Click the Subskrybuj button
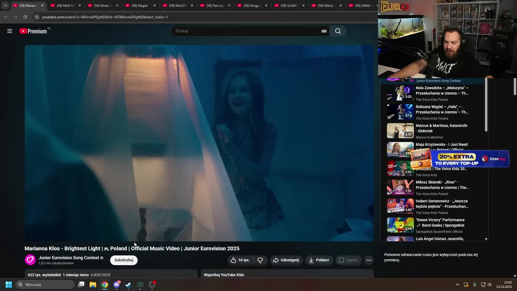517x291 pixels. click(124, 260)
